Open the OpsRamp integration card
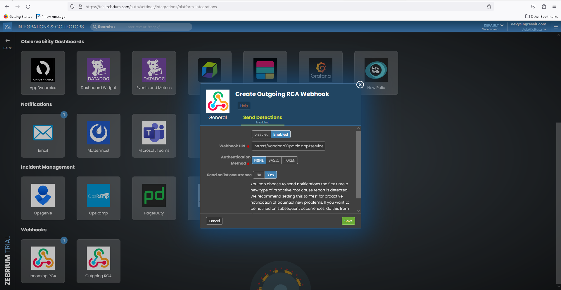 tap(99, 198)
